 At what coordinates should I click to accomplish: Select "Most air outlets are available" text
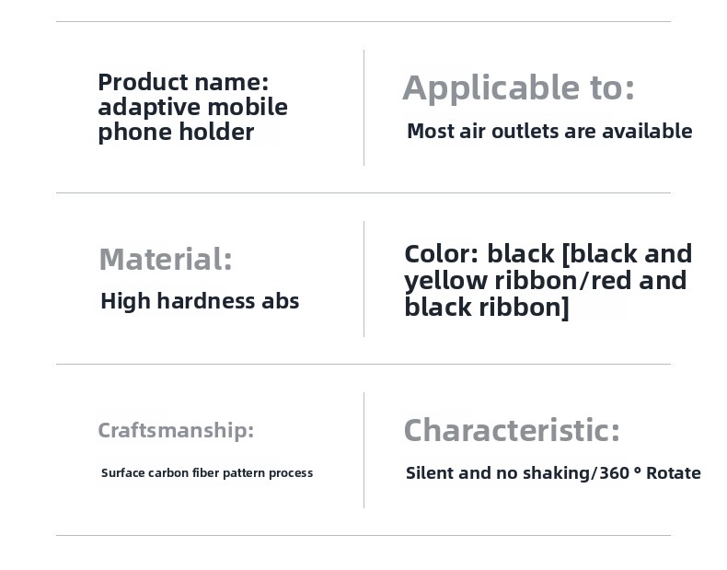(548, 131)
